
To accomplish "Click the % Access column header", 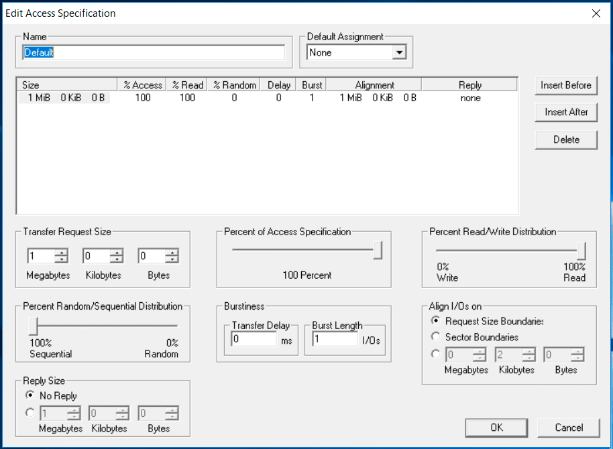I will click(x=142, y=85).
